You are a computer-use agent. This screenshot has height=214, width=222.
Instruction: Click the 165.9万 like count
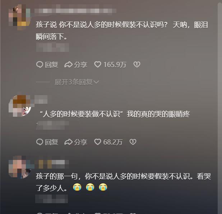[x=115, y=64]
